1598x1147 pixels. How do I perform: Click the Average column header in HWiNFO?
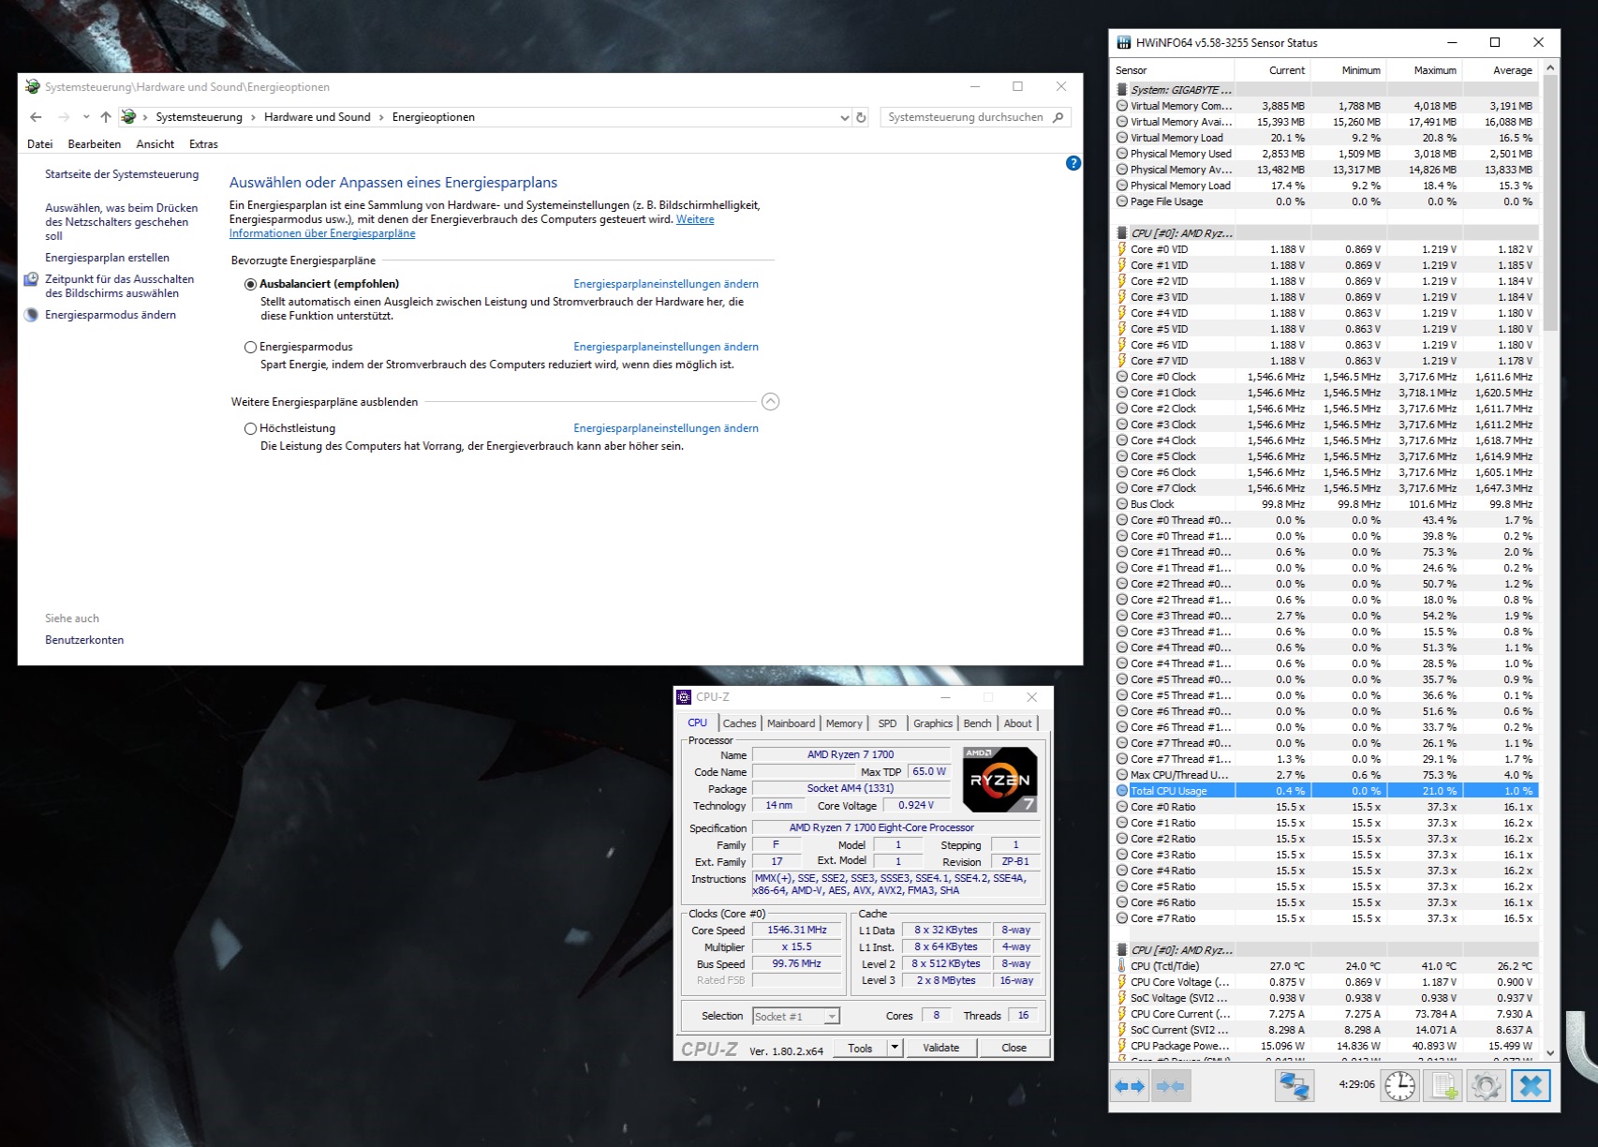click(x=1501, y=70)
